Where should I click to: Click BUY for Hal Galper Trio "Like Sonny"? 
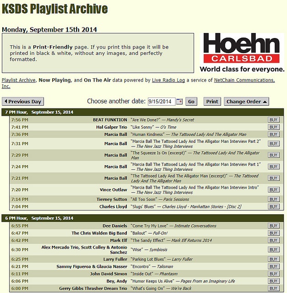(x=274, y=127)
